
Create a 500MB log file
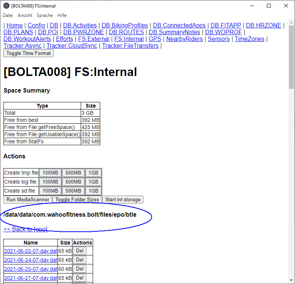(x=73, y=182)
